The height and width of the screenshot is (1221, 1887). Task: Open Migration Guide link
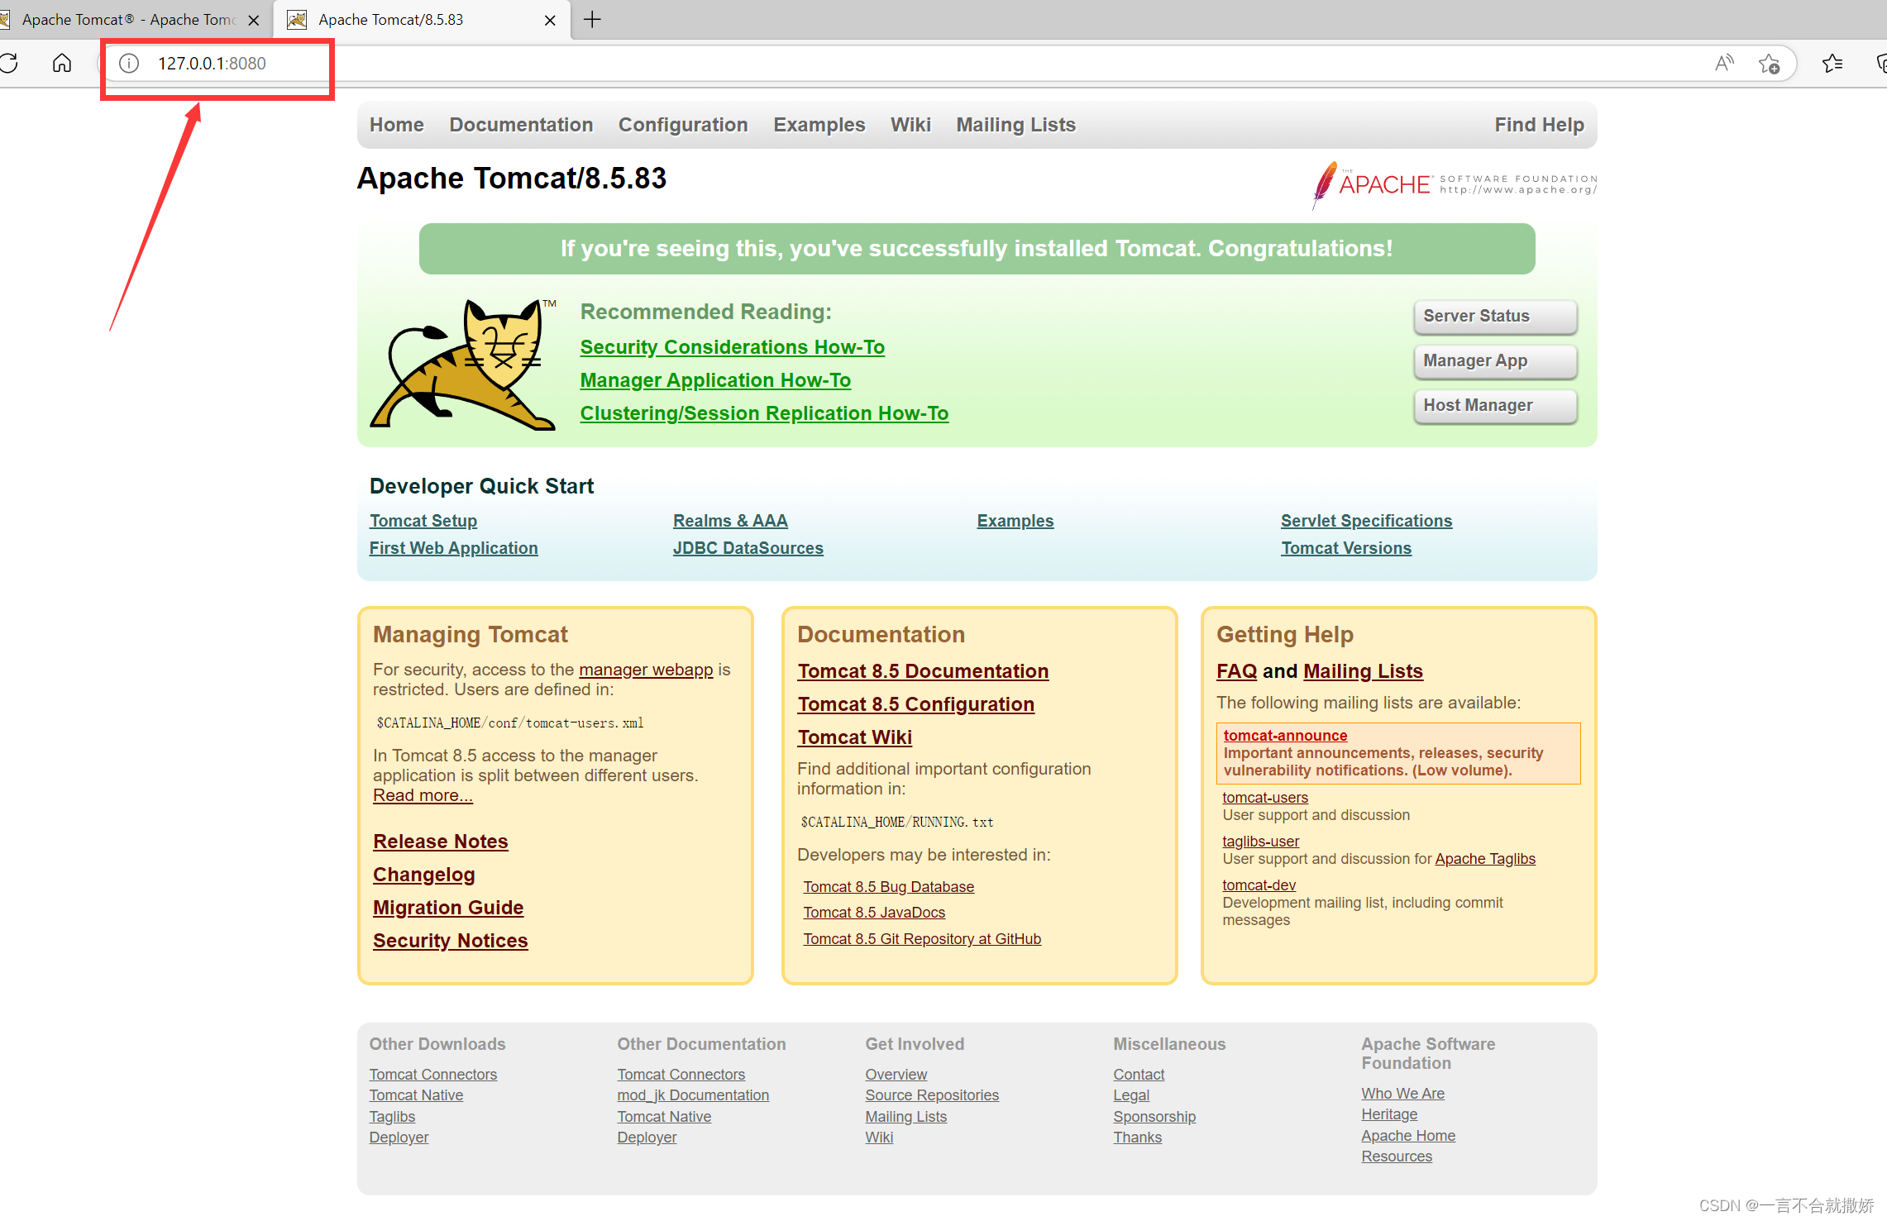448,908
